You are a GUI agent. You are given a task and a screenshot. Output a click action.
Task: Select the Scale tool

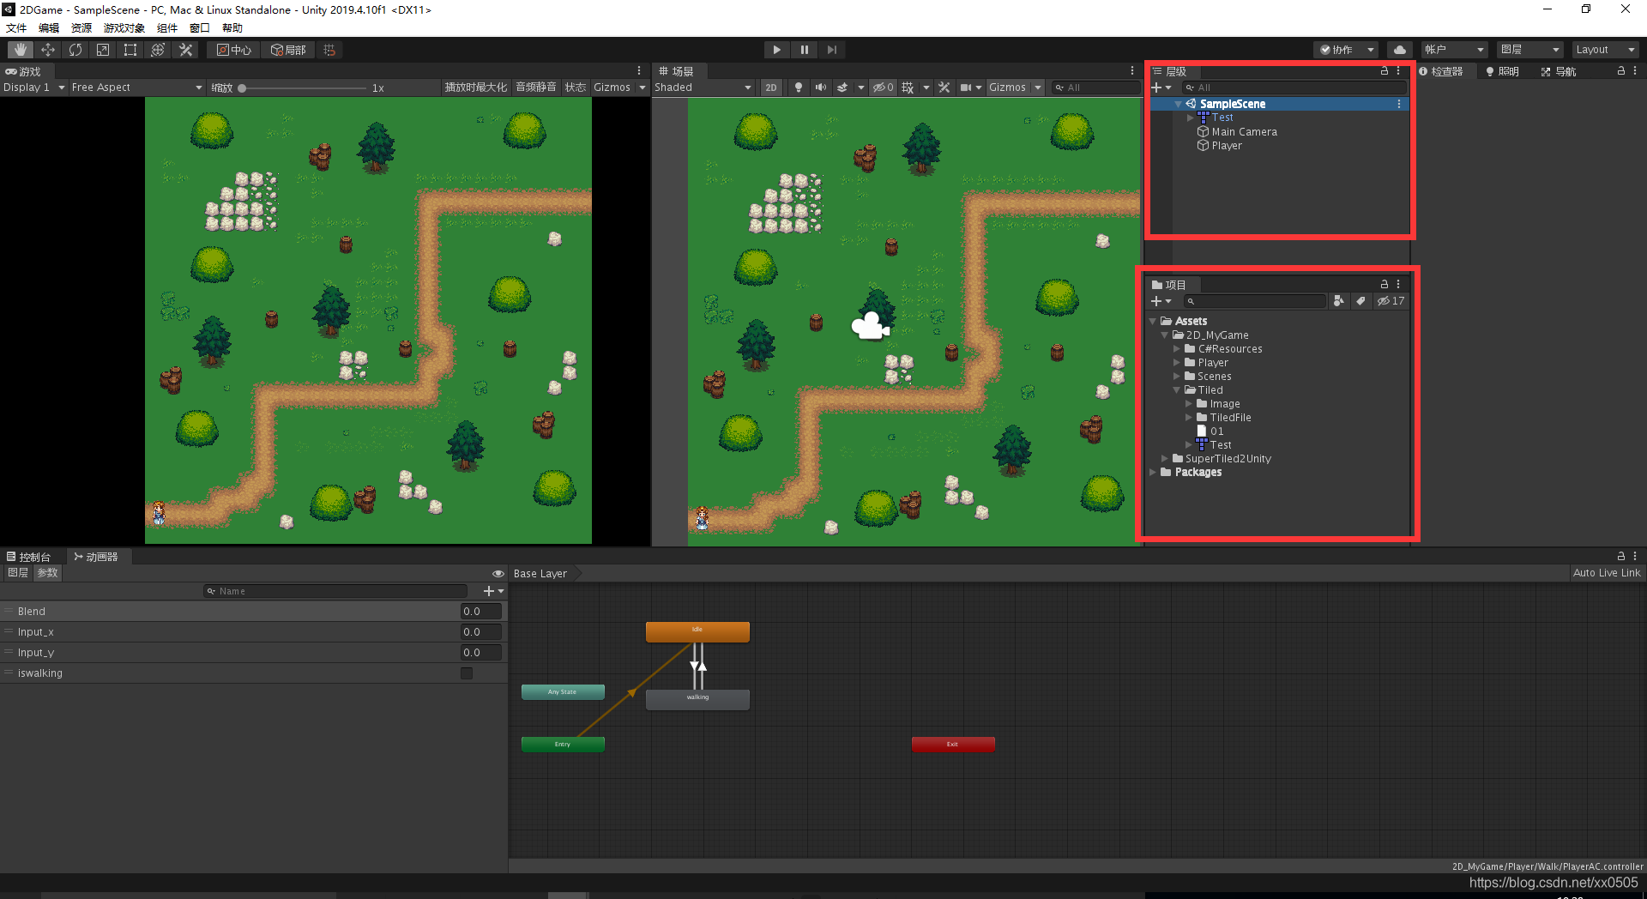coord(103,50)
